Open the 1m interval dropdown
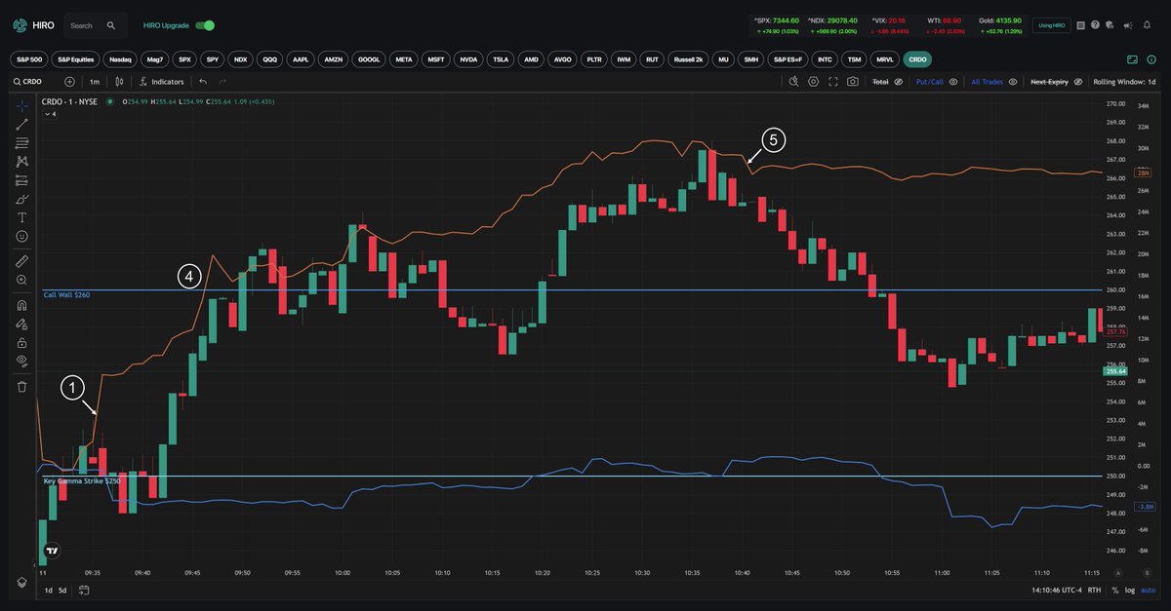 [95, 82]
